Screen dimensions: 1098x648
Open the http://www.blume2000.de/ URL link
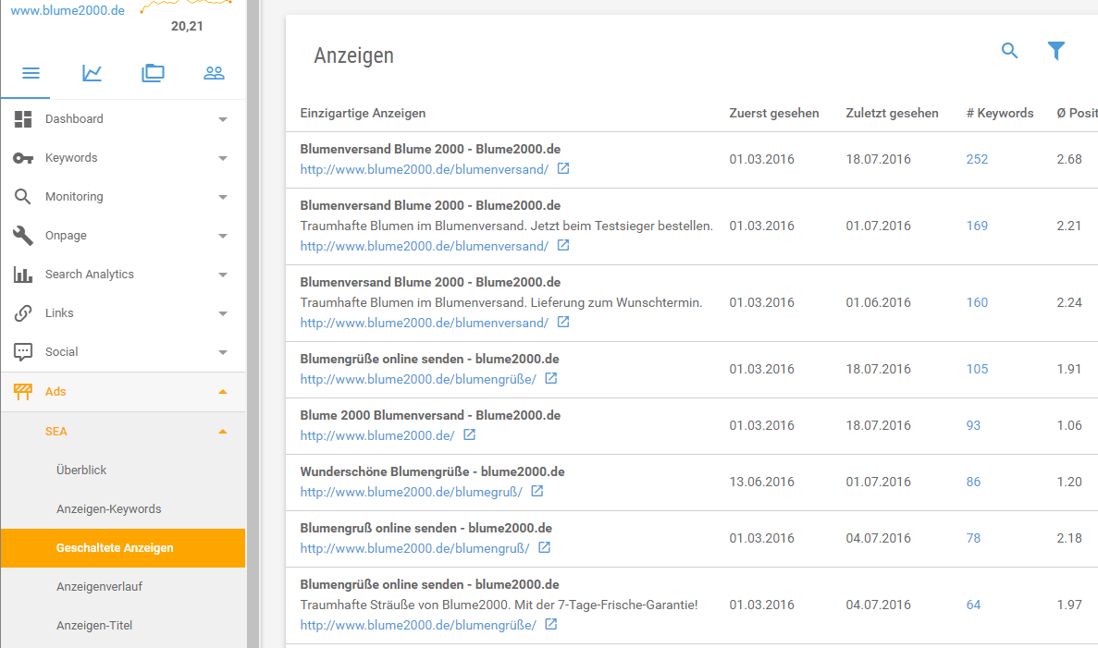[x=377, y=435]
